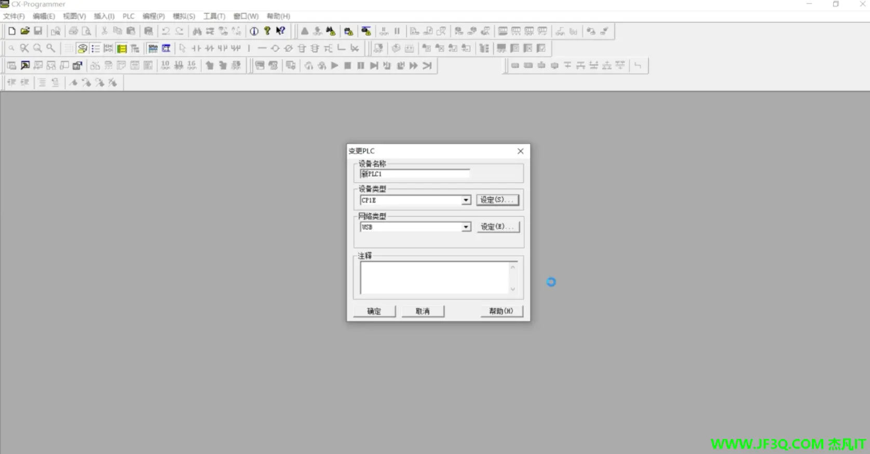870x454 pixels.
Task: Expand the 设备类型 CP1E dropdown
Action: click(x=466, y=200)
